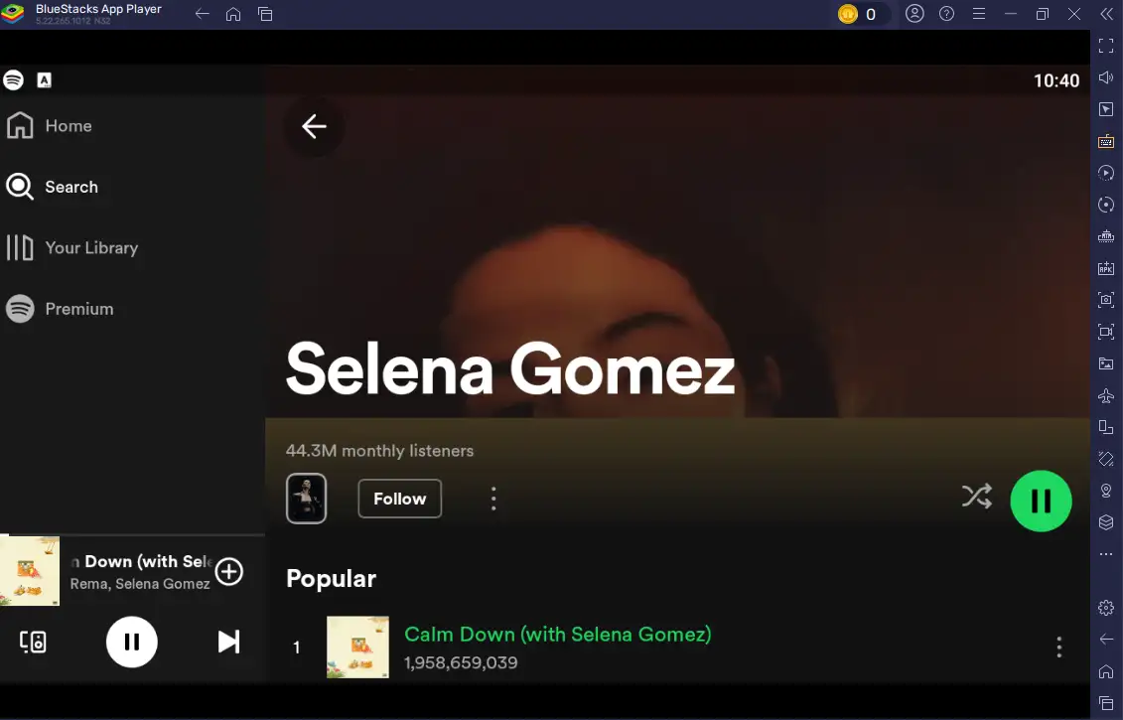1123x720 pixels.
Task: Open BlueStacks hamburger menu
Action: pos(979,14)
